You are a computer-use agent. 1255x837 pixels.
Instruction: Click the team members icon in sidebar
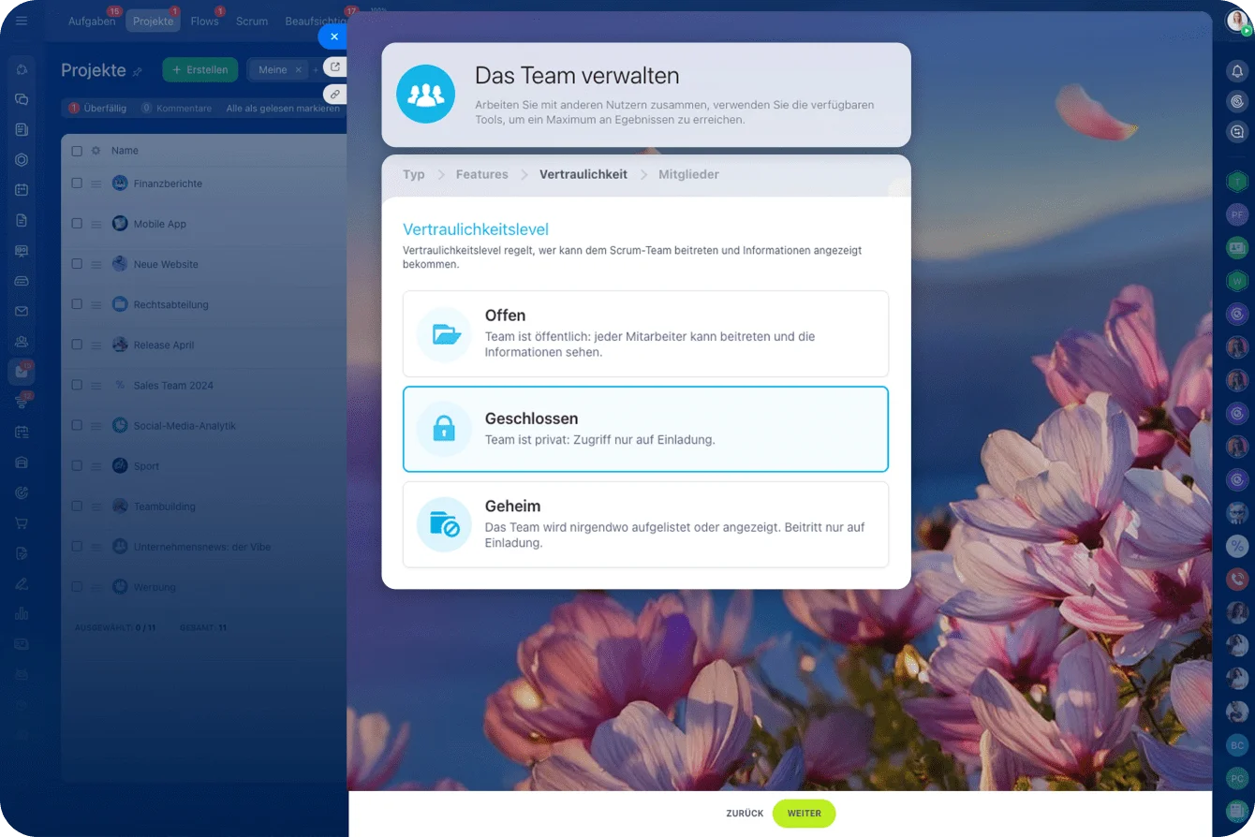pos(22,340)
